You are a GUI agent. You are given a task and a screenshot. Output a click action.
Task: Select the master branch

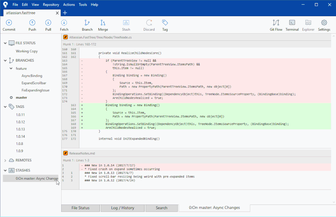22,97
